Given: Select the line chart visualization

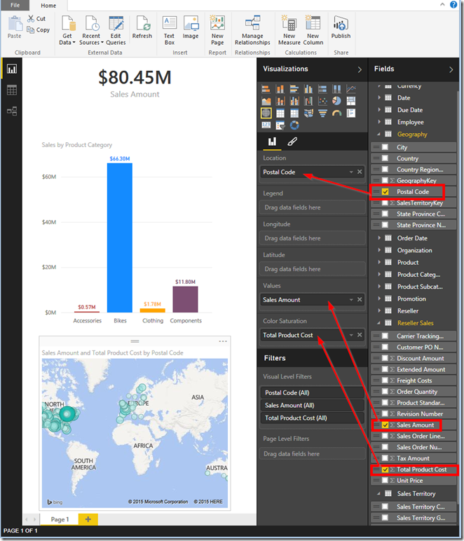Looking at the screenshot, I should [x=351, y=89].
